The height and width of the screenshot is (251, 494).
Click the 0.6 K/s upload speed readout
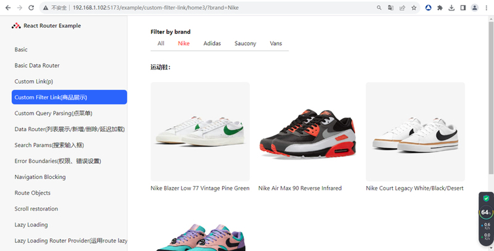(x=487, y=226)
